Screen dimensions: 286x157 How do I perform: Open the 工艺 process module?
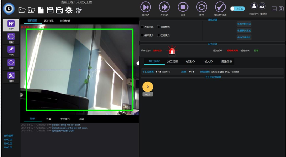[11, 51]
